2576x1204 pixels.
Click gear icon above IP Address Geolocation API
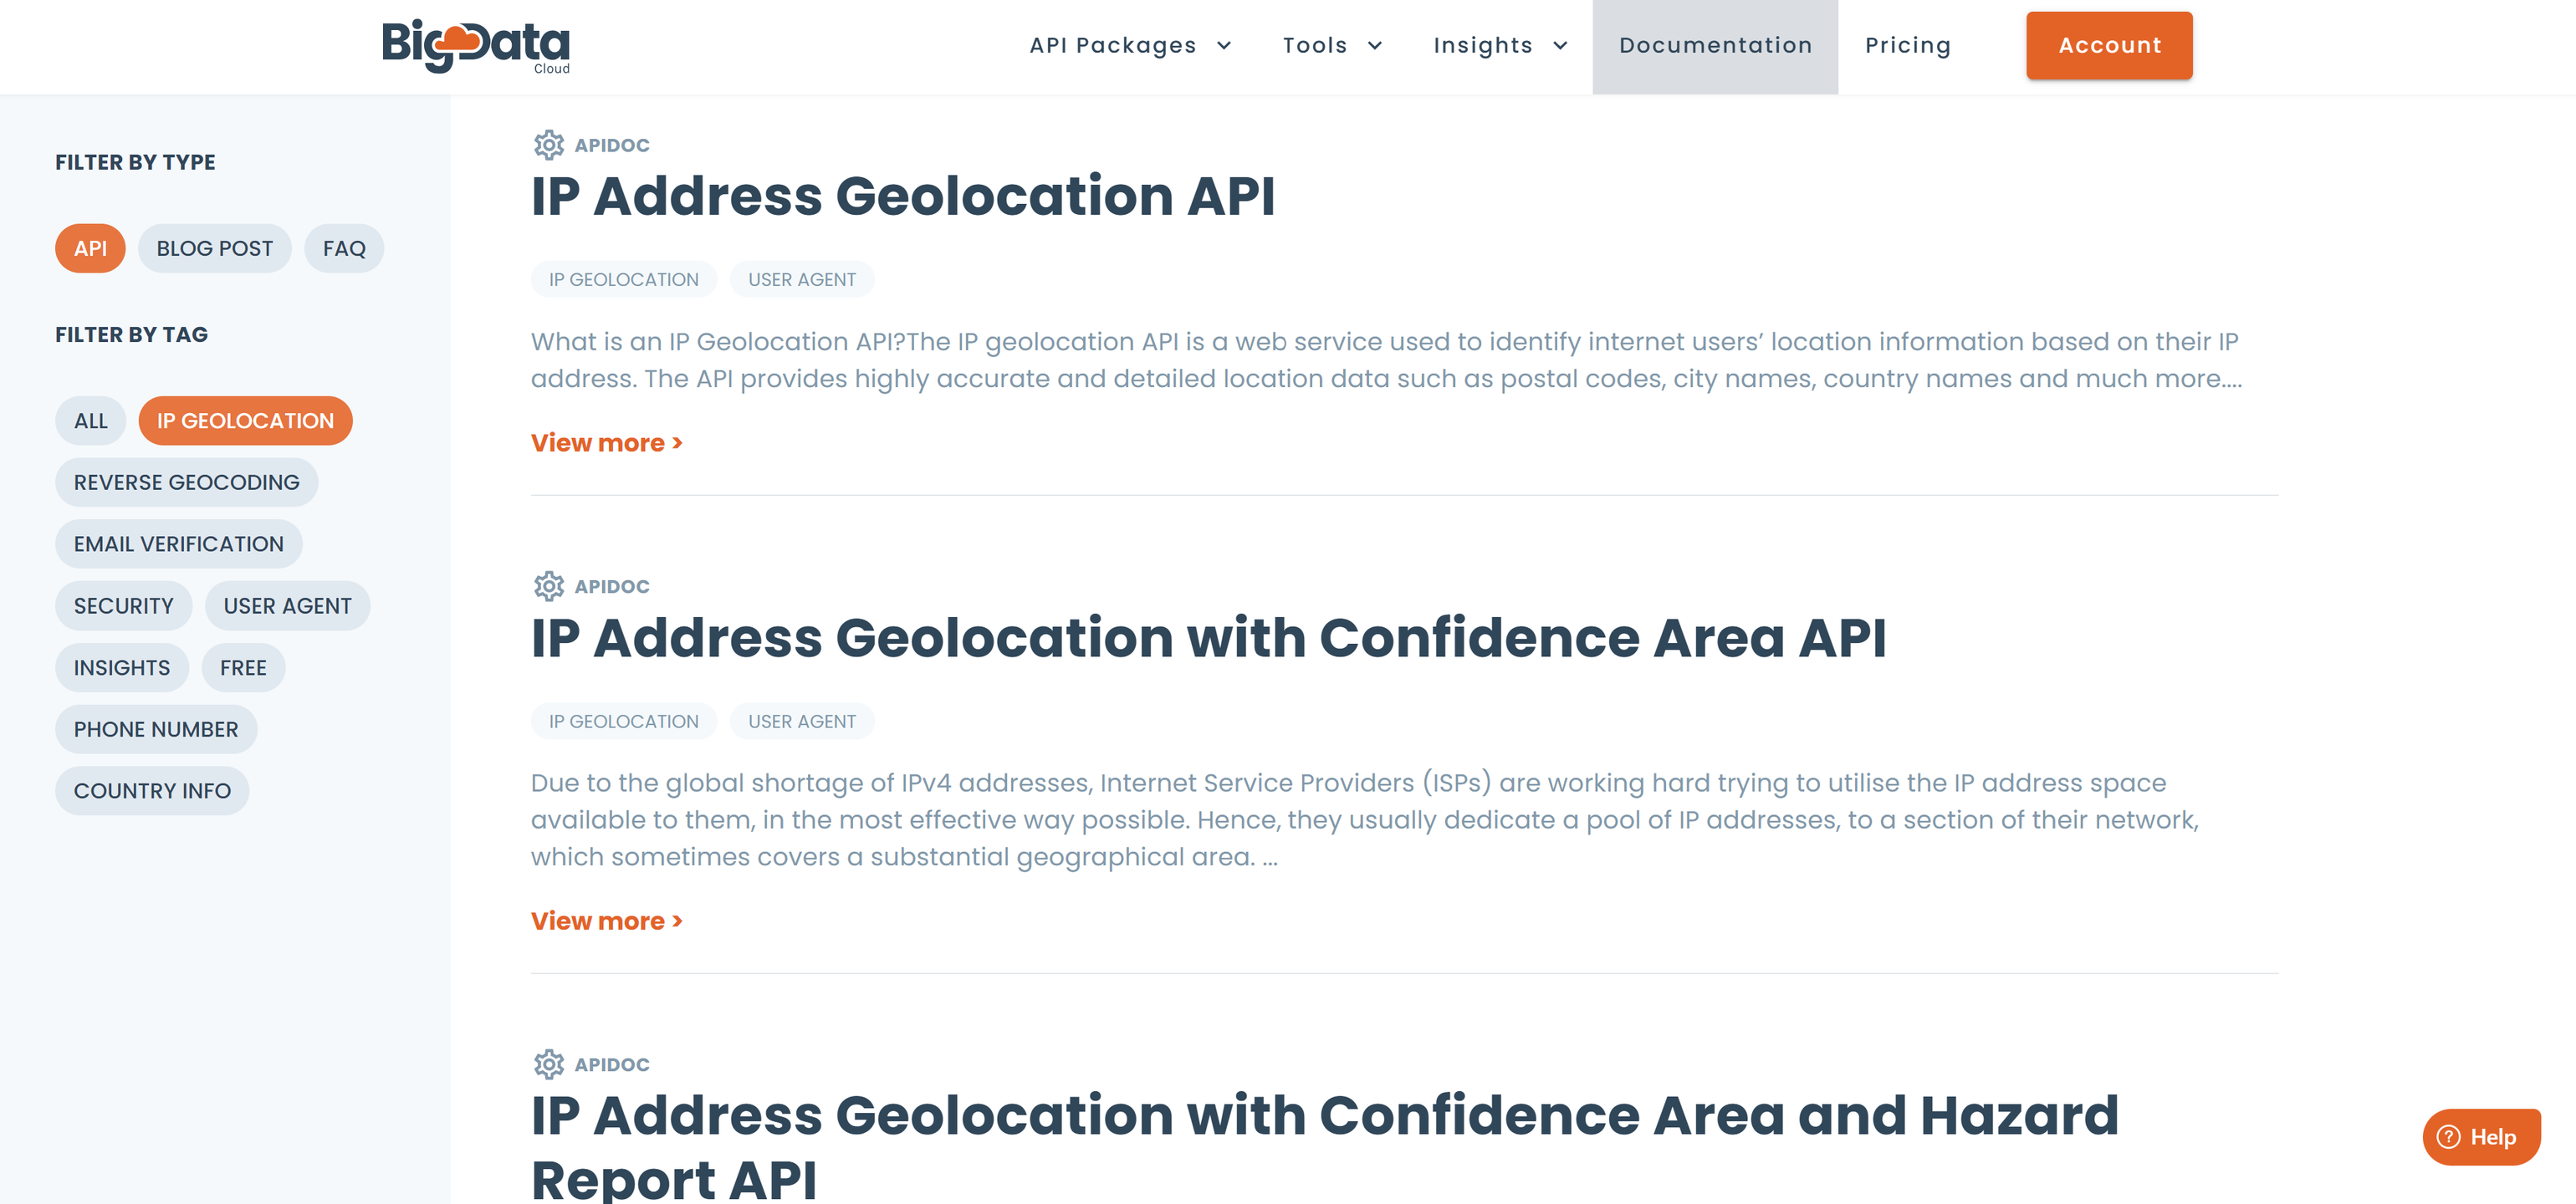(548, 145)
